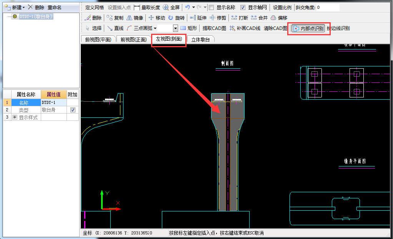
Task: Enable the 显示名称 checkbox
Action: pyautogui.click(x=211, y=7)
